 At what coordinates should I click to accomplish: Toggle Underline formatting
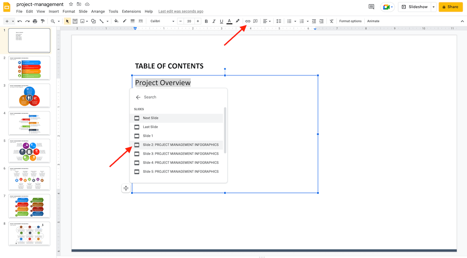[221, 21]
